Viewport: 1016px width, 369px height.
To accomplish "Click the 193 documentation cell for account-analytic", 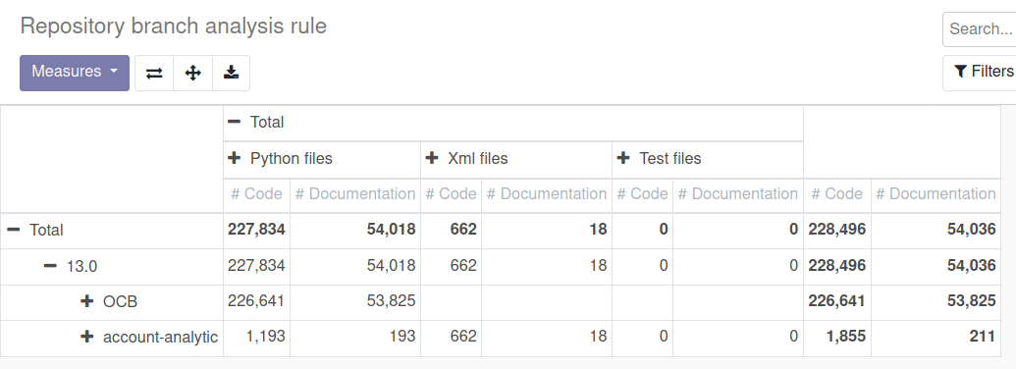I will point(355,338).
